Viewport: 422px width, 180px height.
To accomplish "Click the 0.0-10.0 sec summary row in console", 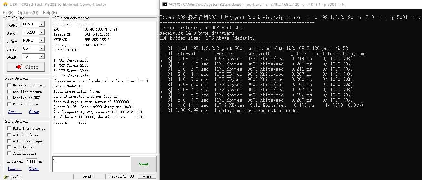I will coord(262,105).
